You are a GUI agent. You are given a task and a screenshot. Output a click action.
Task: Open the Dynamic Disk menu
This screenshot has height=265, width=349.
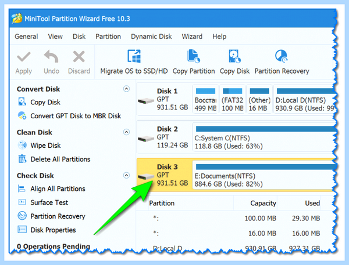(151, 37)
